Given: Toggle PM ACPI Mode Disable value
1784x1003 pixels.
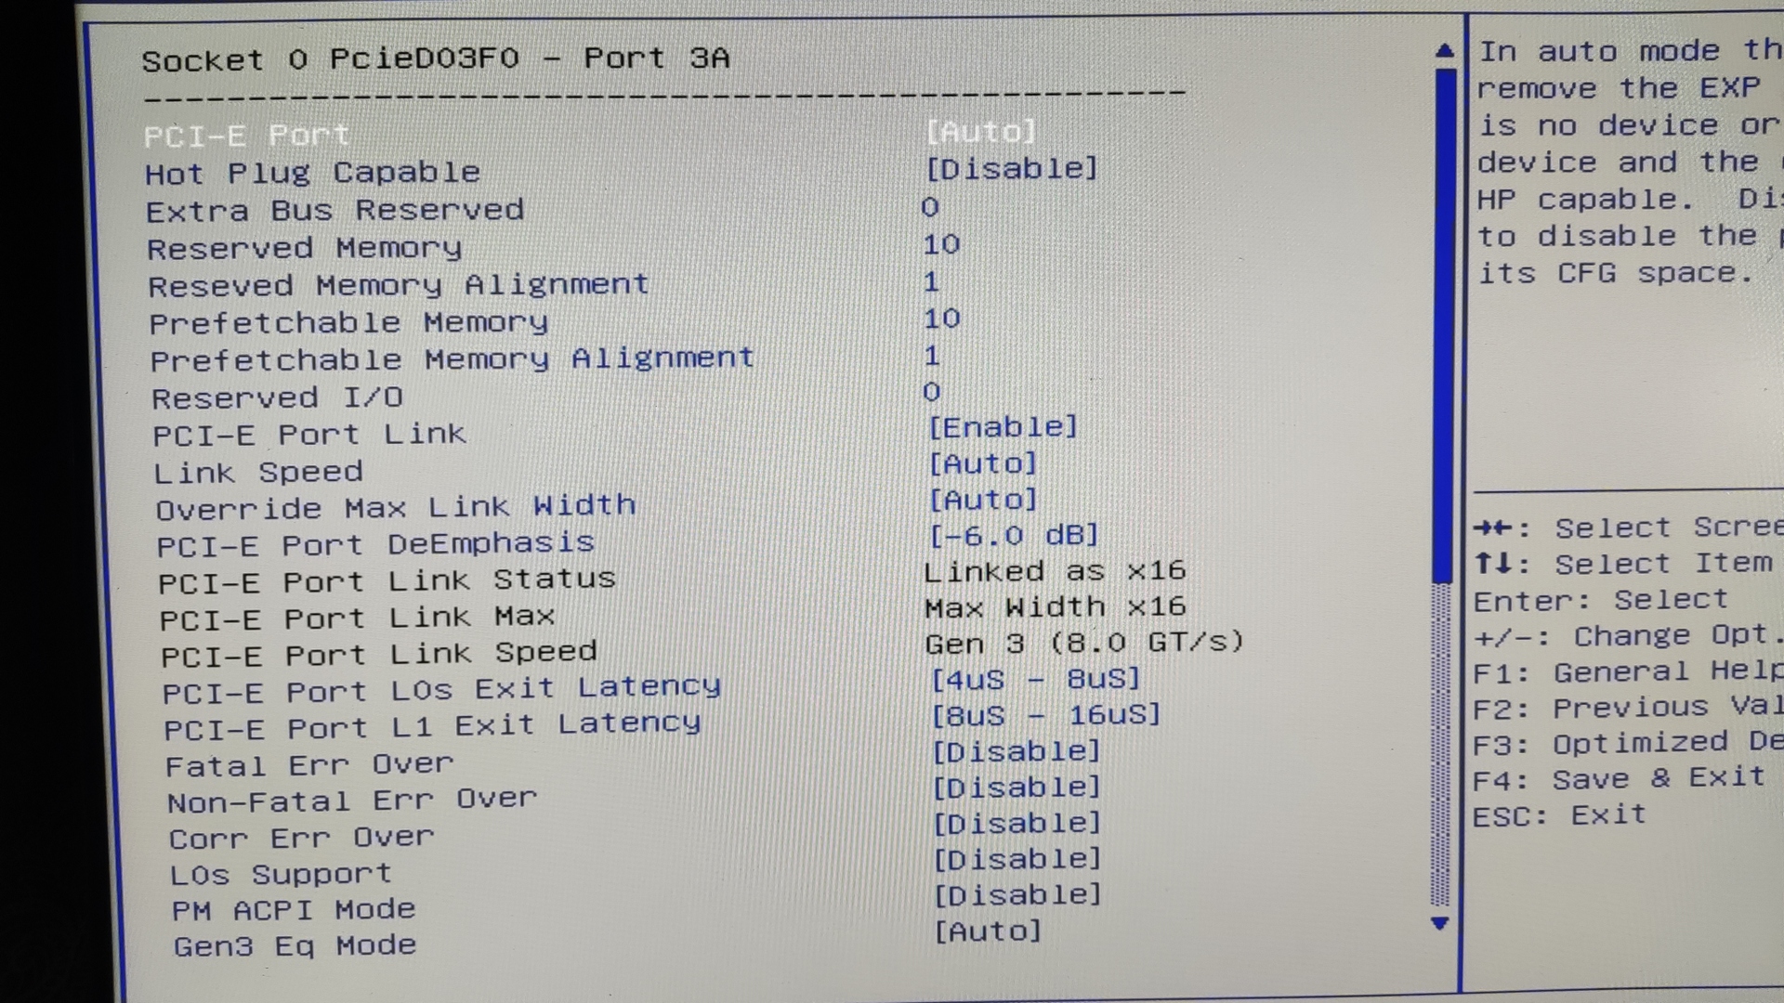Looking at the screenshot, I should [1017, 895].
